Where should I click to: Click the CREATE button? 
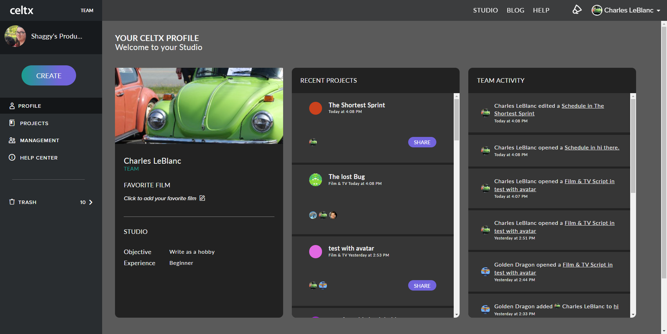click(x=49, y=75)
